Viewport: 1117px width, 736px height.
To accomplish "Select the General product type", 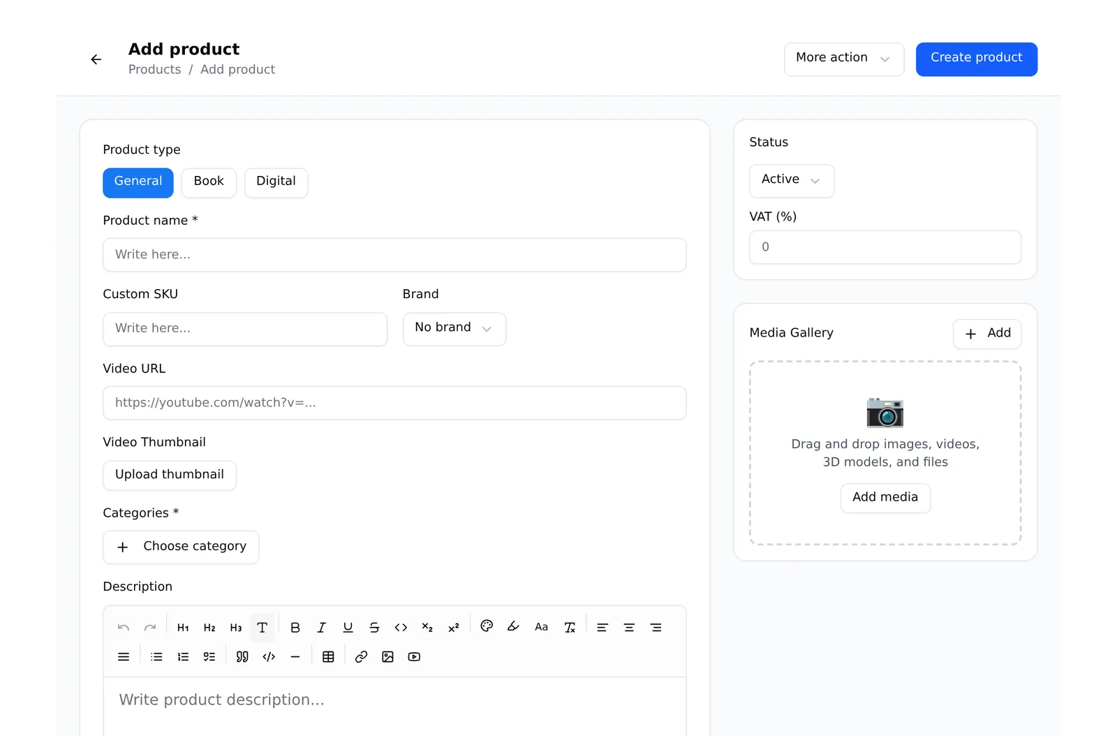I will [138, 183].
